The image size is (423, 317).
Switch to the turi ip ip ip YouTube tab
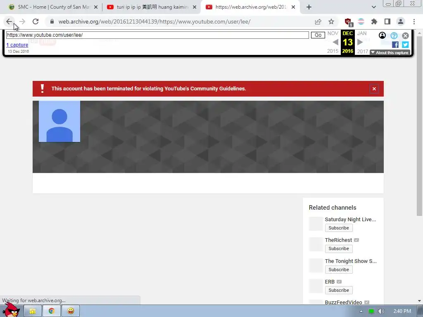tap(152, 7)
